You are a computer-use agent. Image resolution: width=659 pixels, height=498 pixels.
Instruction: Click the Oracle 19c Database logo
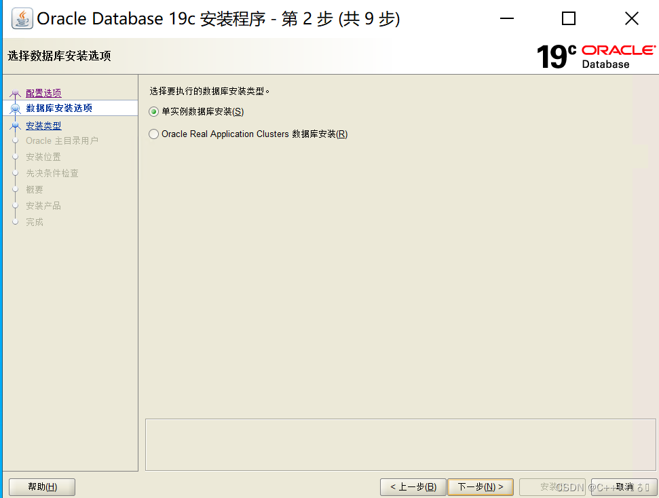point(596,57)
